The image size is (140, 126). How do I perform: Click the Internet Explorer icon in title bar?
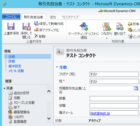[x=4, y=3]
